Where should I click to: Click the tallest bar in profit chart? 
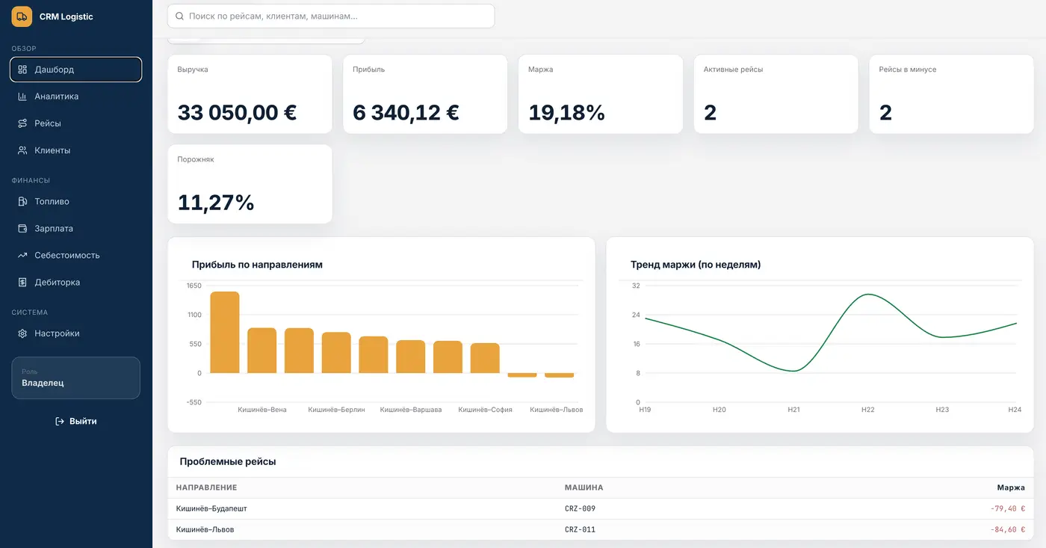pos(224,332)
